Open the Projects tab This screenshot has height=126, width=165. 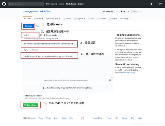80,19
